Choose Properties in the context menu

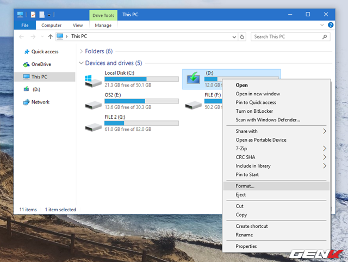276,246
